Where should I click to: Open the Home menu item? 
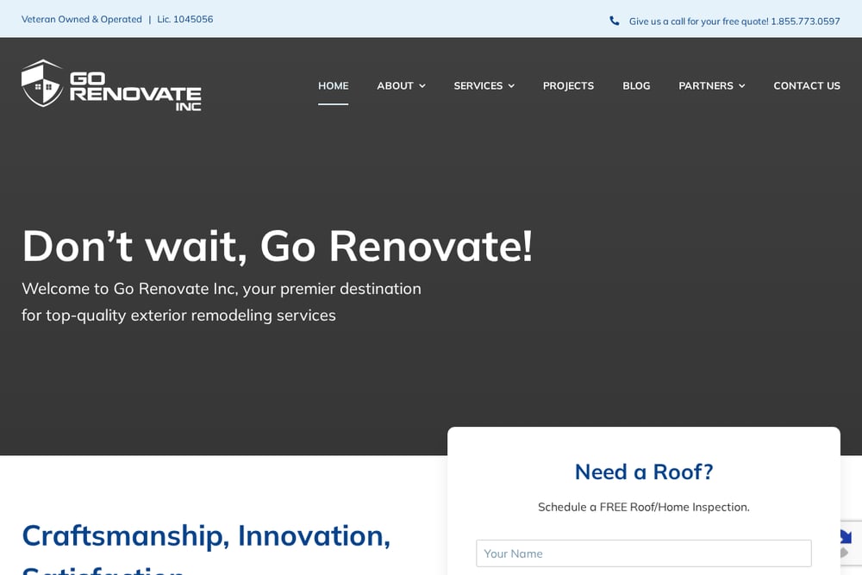pos(333,85)
